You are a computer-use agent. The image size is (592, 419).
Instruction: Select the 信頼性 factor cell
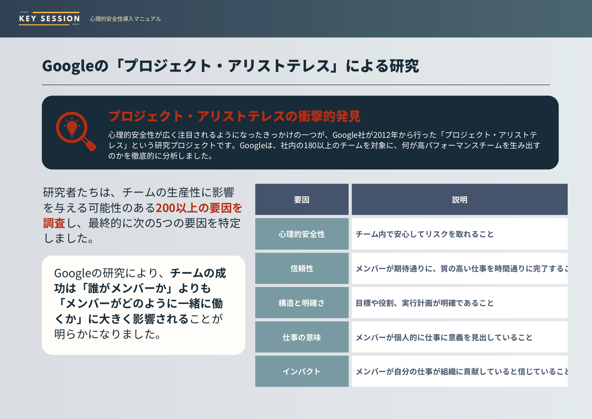[x=301, y=268]
